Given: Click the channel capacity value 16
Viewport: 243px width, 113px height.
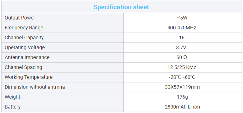Looking at the screenshot, I should point(182,37).
